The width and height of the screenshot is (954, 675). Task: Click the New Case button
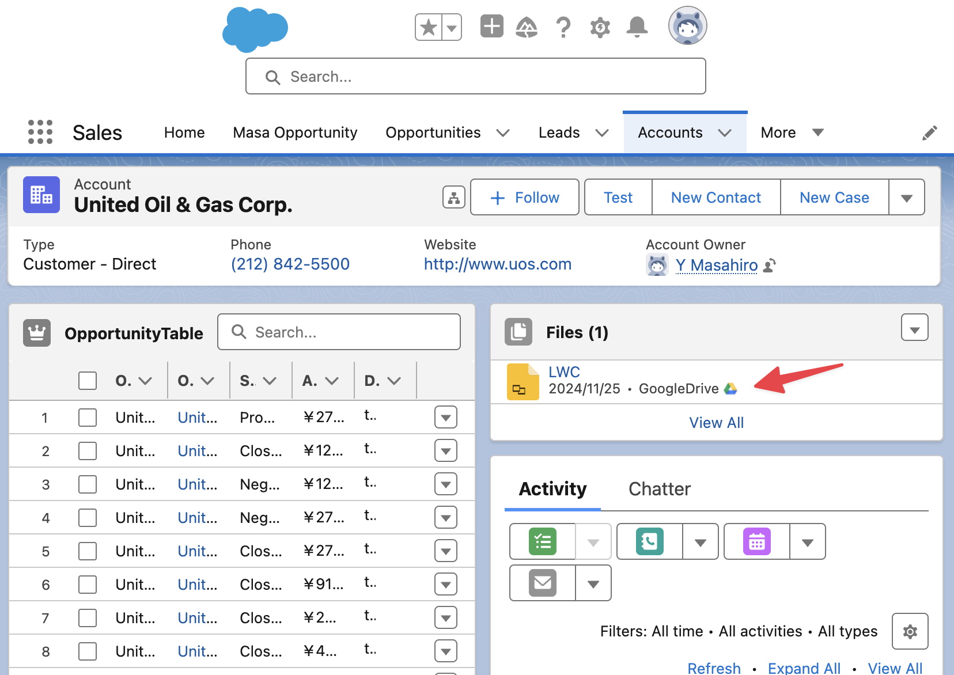click(x=834, y=197)
